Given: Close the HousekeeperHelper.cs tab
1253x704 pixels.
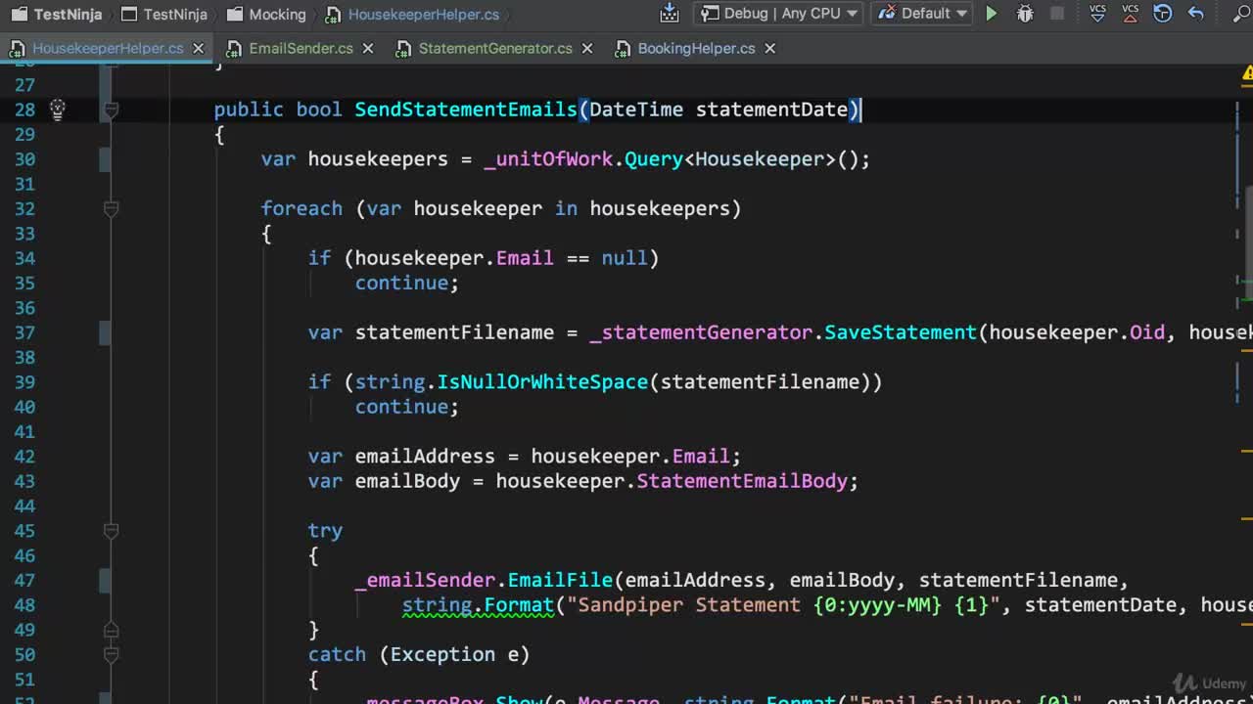Looking at the screenshot, I should (x=198, y=48).
